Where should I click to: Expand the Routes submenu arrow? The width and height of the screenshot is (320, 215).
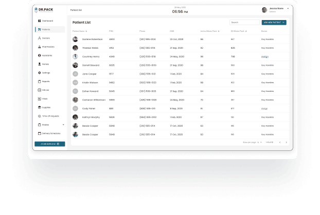[63, 125]
